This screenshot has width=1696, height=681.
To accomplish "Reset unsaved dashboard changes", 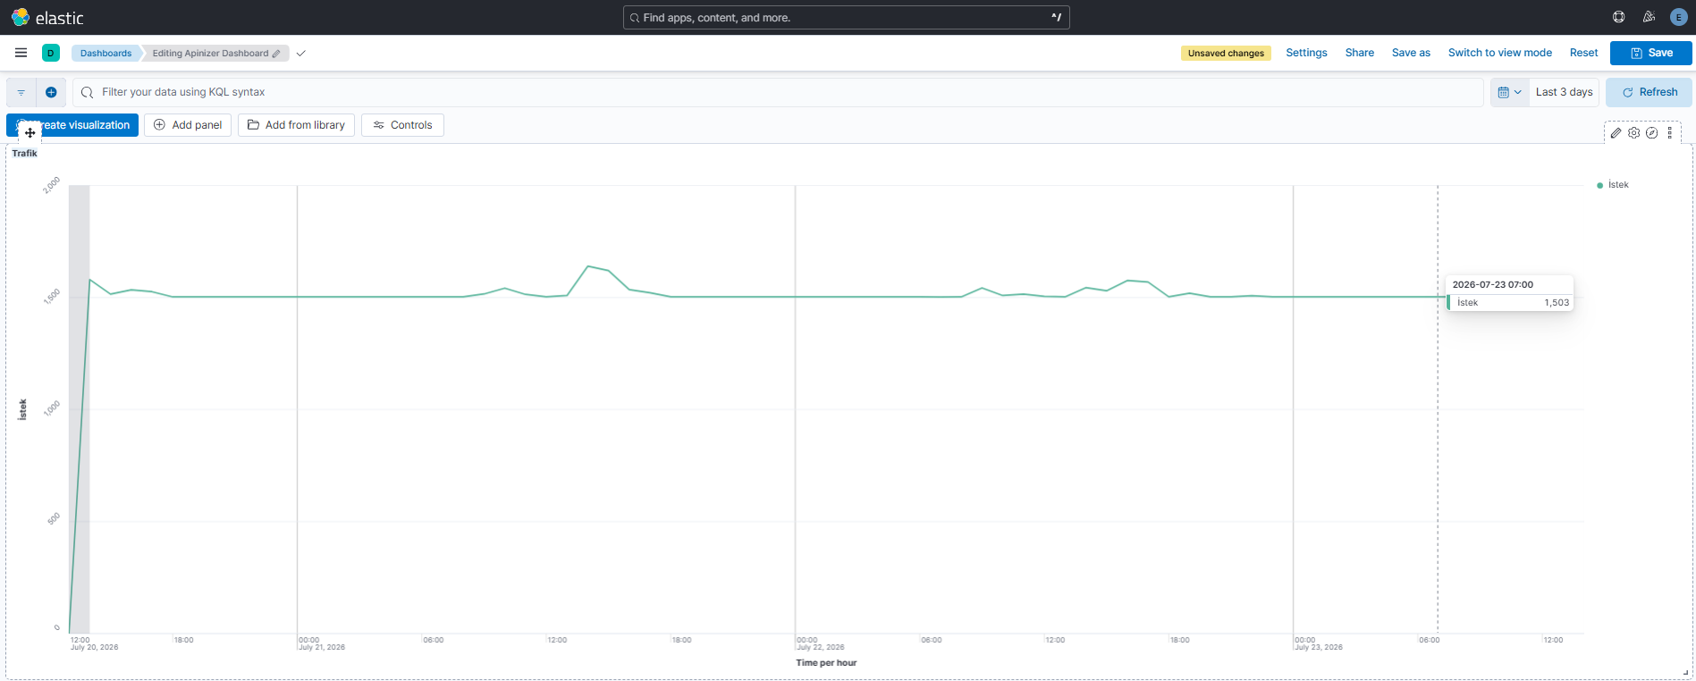I will pos(1583,53).
